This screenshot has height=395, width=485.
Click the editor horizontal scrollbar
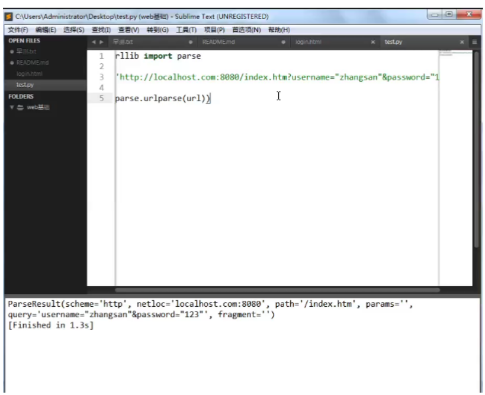tap(277, 290)
